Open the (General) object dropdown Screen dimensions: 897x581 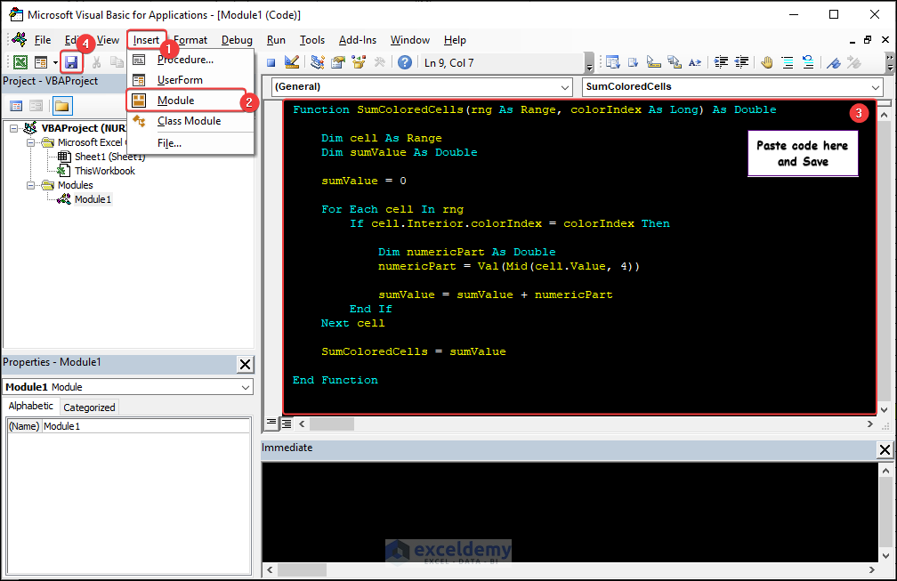tap(566, 87)
